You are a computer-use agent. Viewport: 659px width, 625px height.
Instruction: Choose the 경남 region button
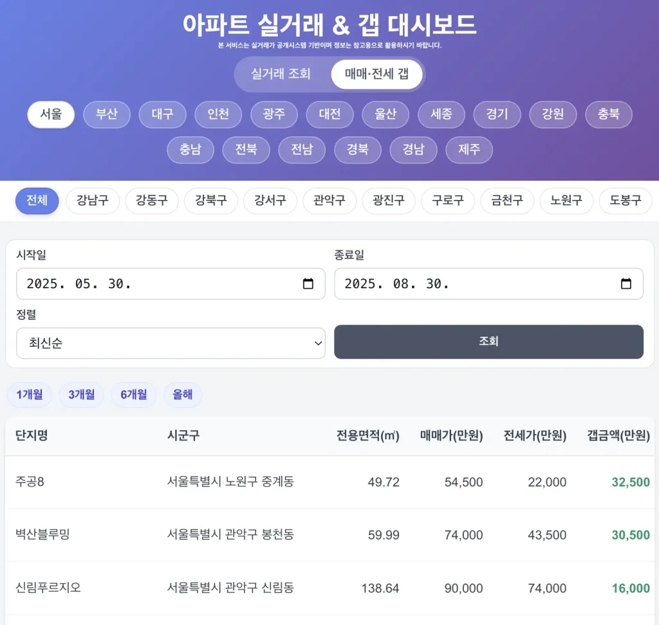coord(414,150)
